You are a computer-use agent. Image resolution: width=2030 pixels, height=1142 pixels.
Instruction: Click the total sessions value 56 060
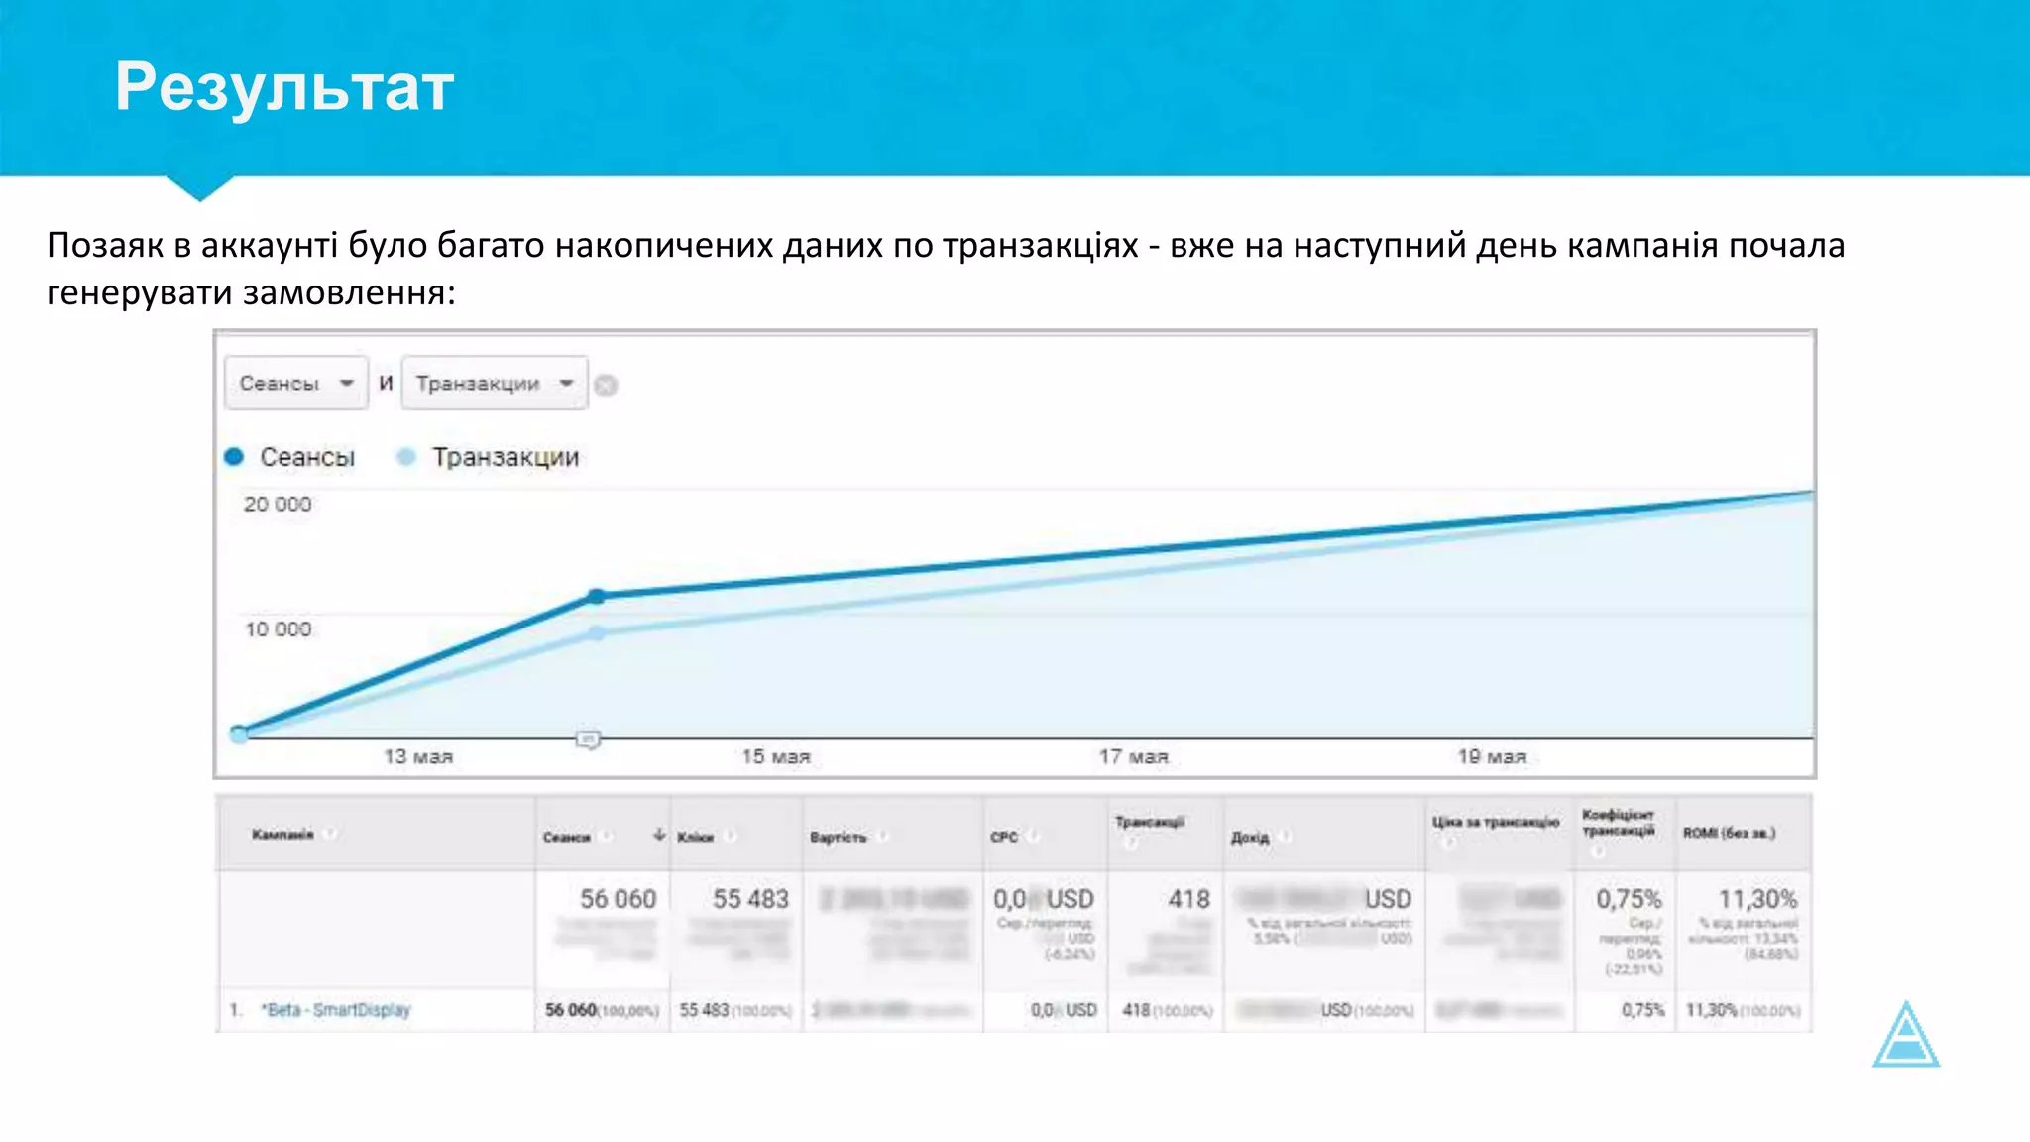click(x=618, y=899)
